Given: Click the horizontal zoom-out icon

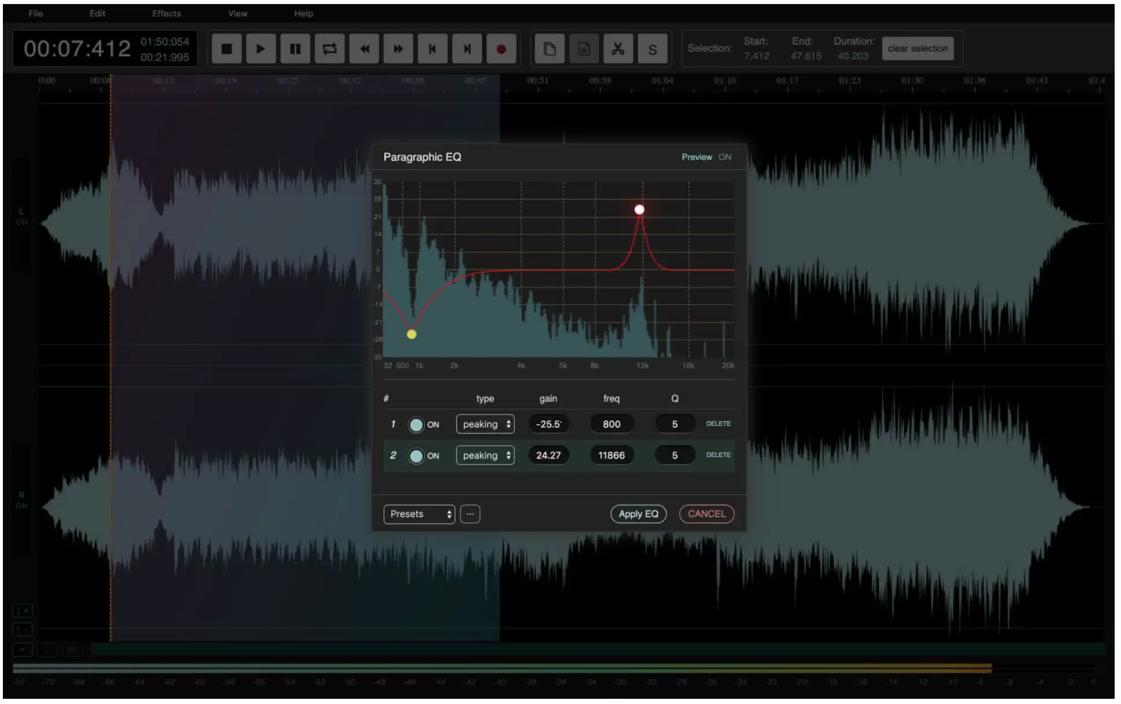Looking at the screenshot, I should click(48, 650).
